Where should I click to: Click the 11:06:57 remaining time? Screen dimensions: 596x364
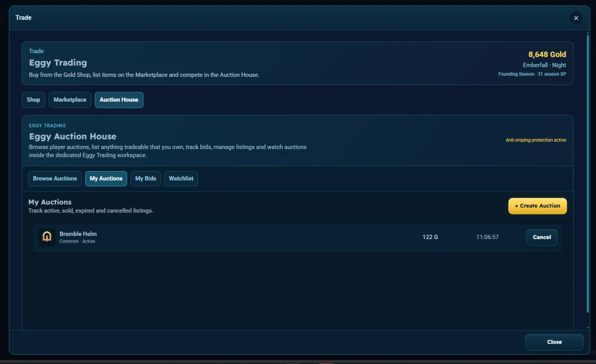[488, 237]
